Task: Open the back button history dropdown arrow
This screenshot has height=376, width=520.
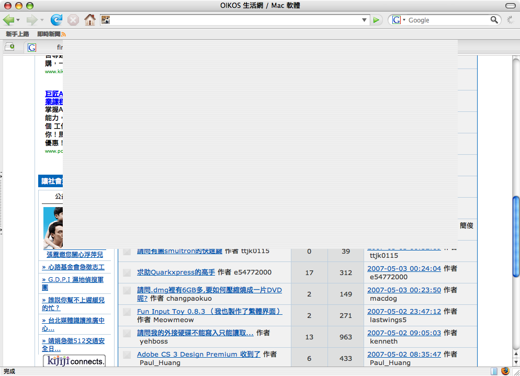Action: pos(18,20)
